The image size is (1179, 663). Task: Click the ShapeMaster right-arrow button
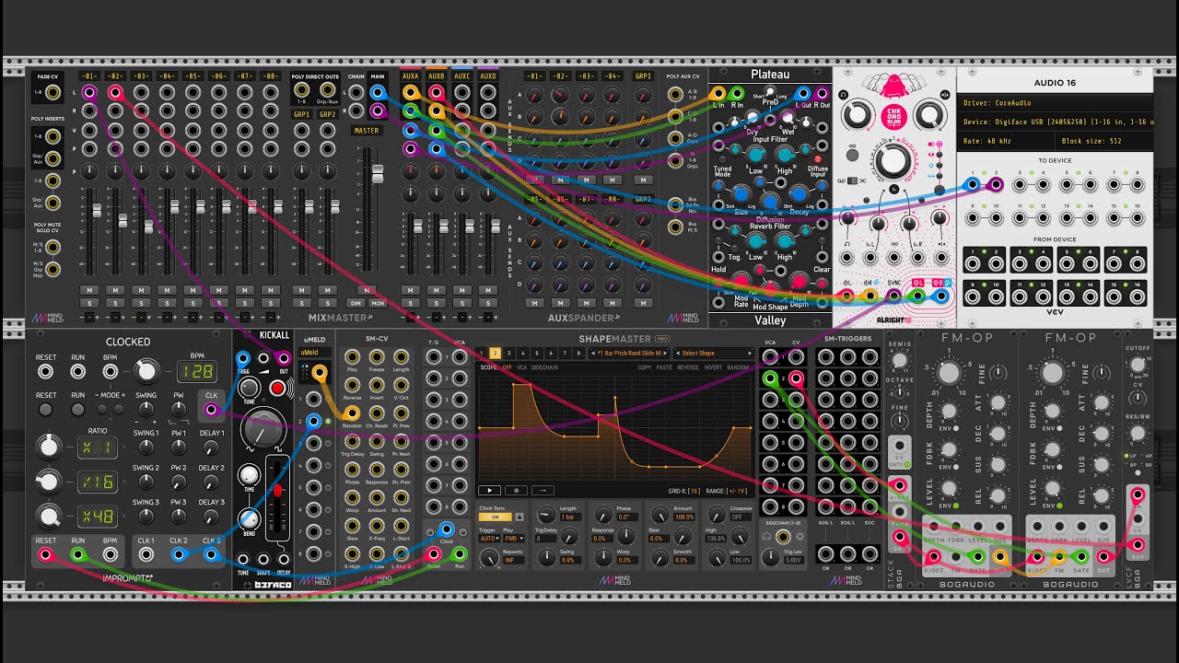543,490
